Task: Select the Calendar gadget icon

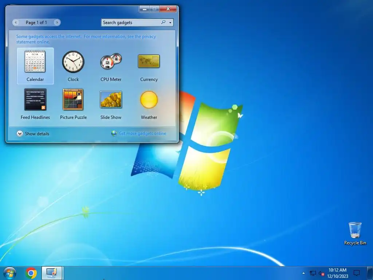Action: coord(35,61)
